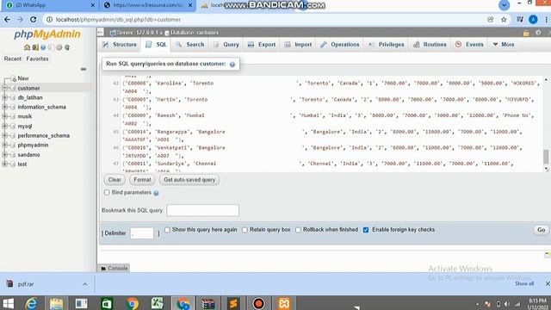The width and height of the screenshot is (551, 310).
Task: Reload the browser page
Action: 33,20
